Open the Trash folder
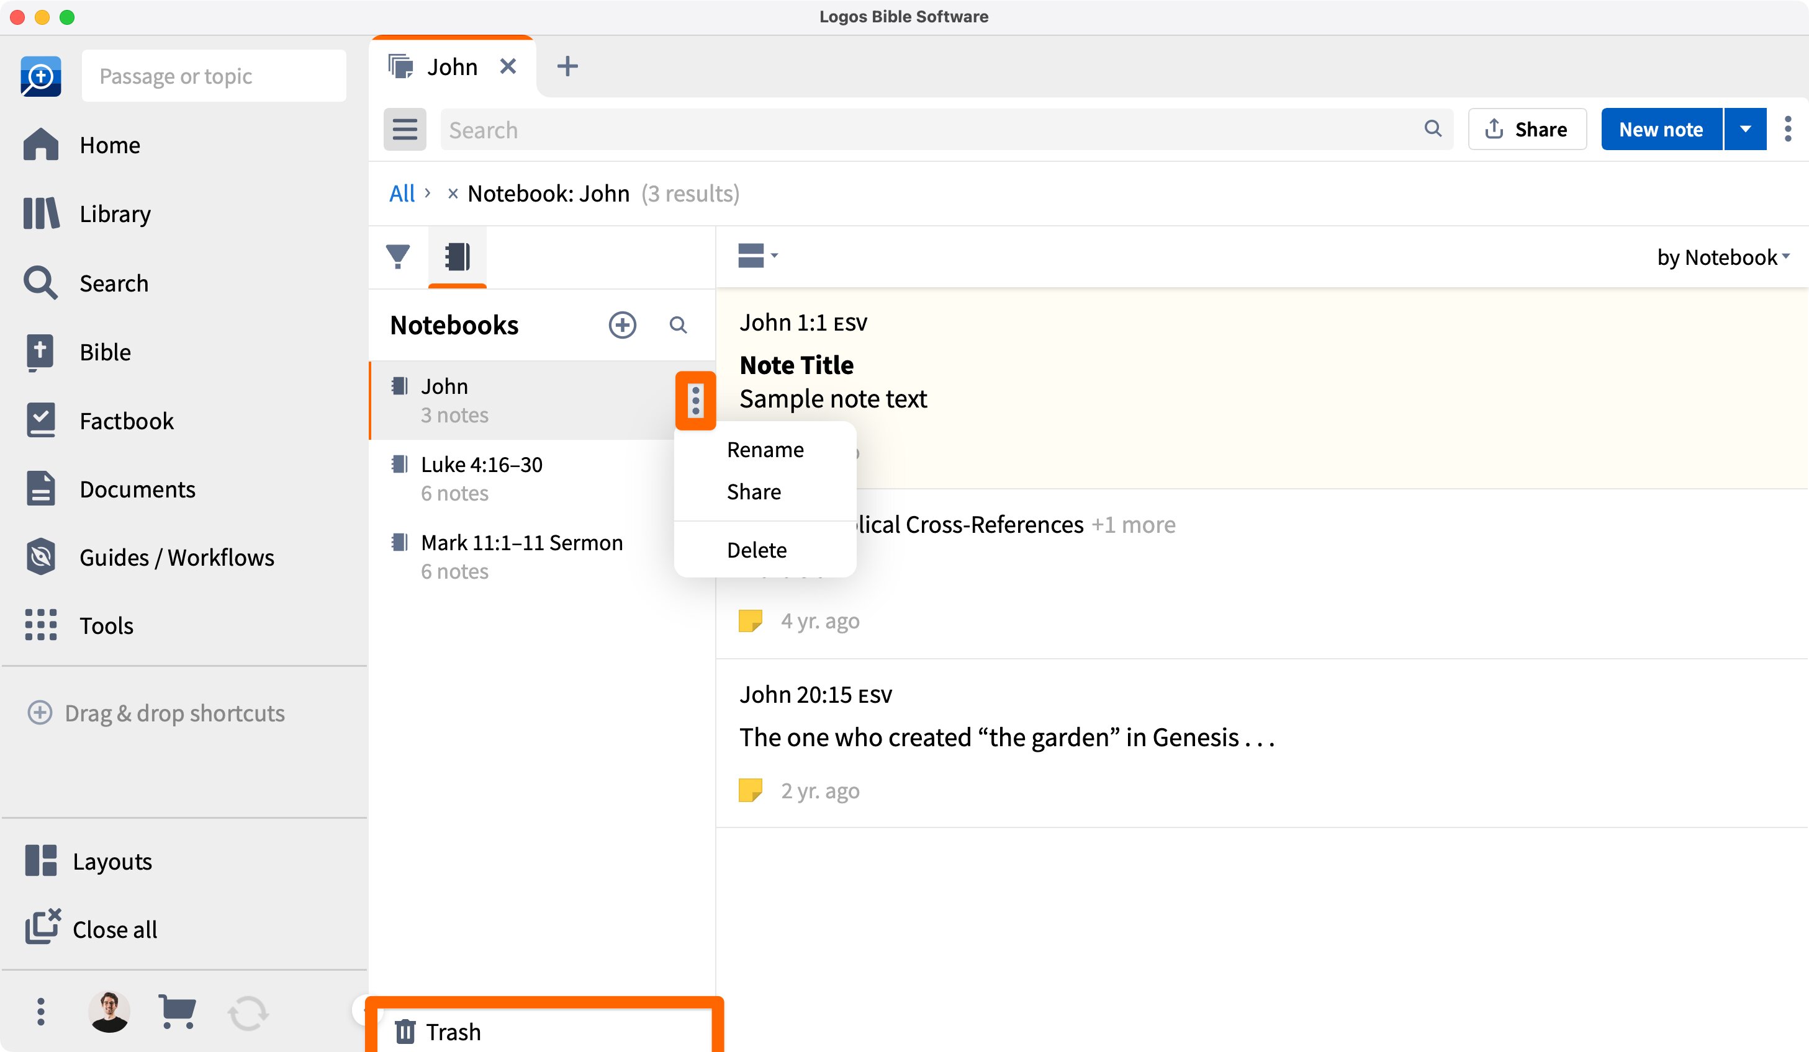This screenshot has height=1052, width=1809. pyautogui.click(x=543, y=1031)
